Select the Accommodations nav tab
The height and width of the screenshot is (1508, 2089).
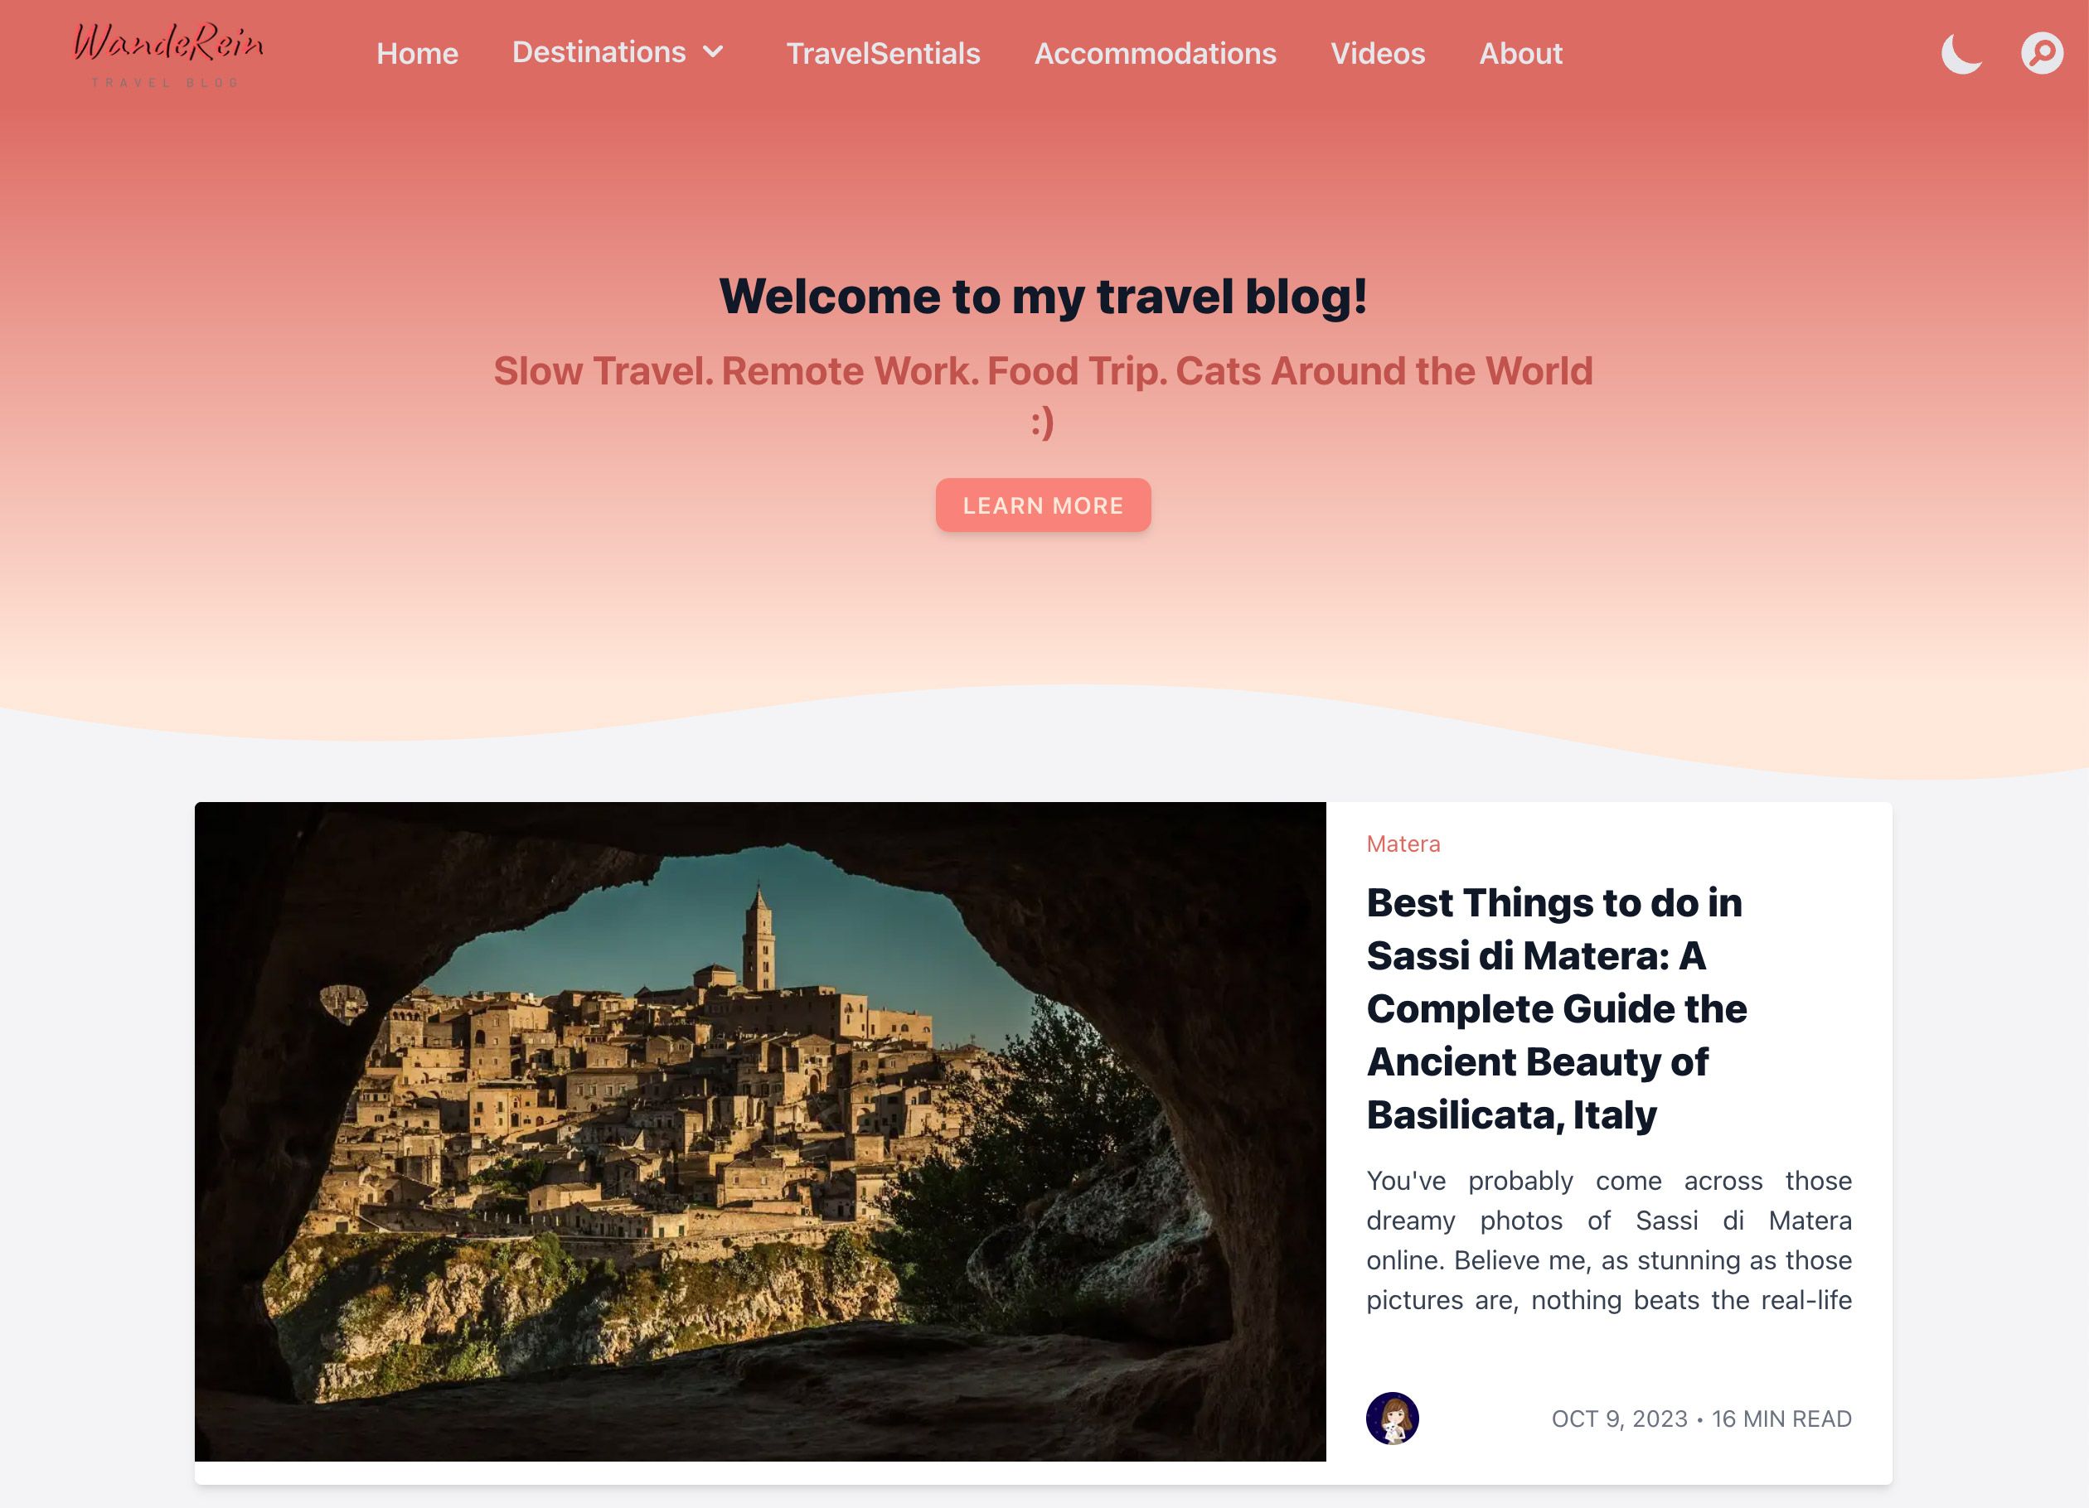coord(1155,54)
